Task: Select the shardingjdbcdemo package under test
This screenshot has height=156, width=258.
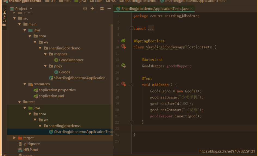Action: click(65, 126)
